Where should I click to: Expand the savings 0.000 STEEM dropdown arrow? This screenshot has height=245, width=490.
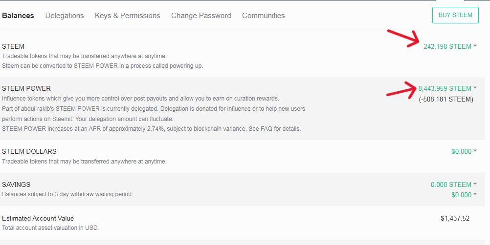(475, 184)
